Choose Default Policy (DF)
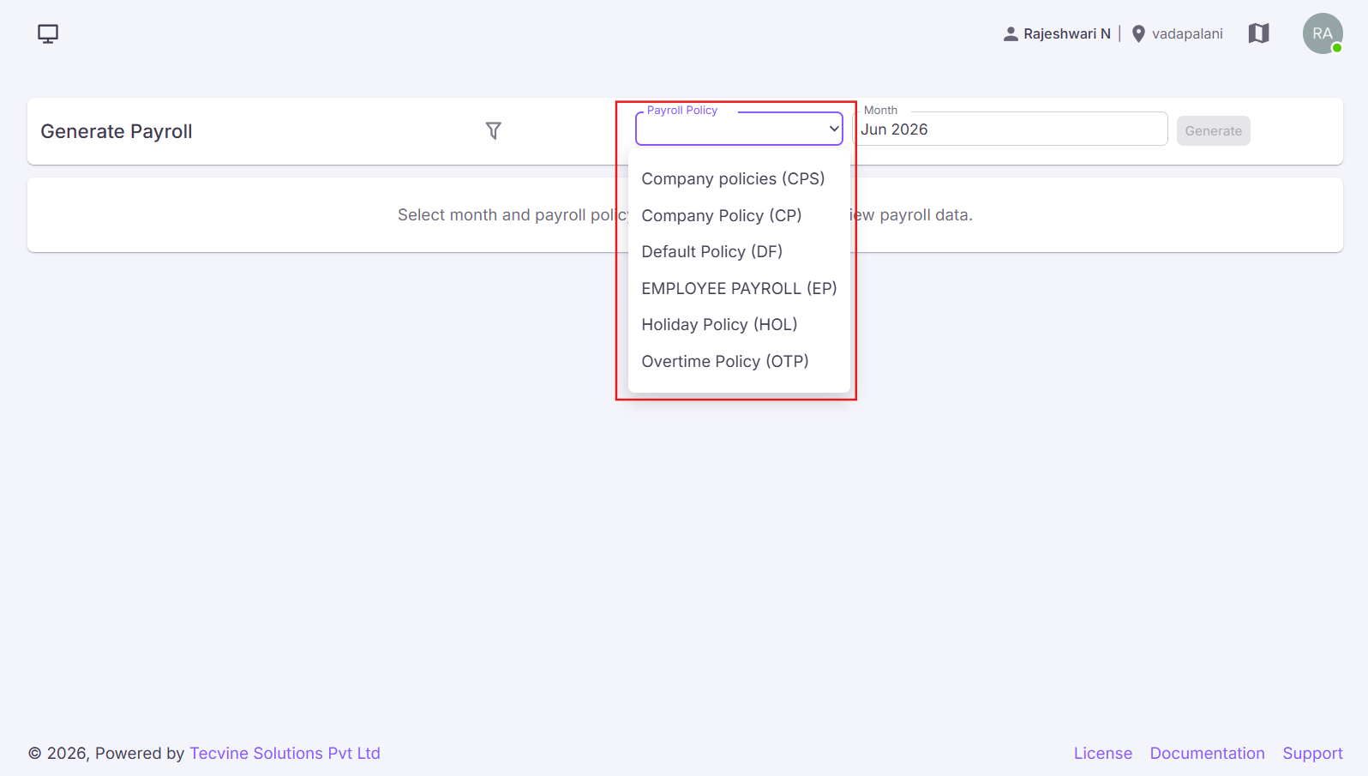Image resolution: width=1368 pixels, height=776 pixels. click(x=739, y=251)
